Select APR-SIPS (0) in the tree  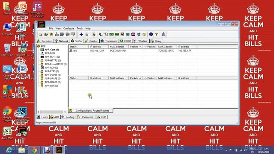click(49, 86)
